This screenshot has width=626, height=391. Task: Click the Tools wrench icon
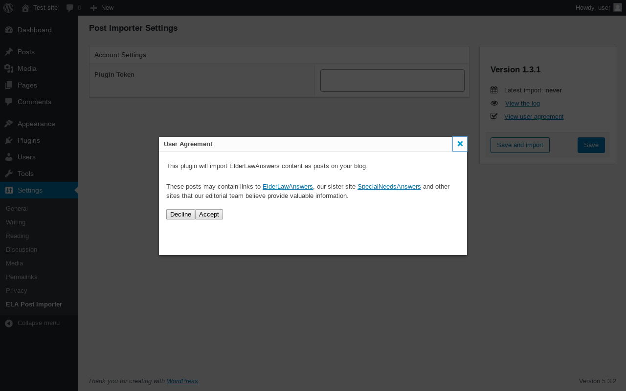(x=9, y=174)
